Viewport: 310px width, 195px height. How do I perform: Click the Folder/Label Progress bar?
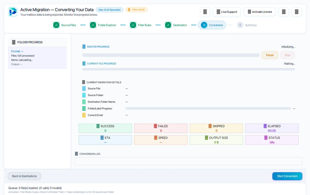208,108
